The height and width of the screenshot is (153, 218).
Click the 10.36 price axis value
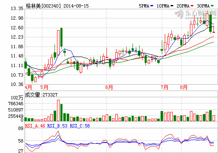pos(17,84)
